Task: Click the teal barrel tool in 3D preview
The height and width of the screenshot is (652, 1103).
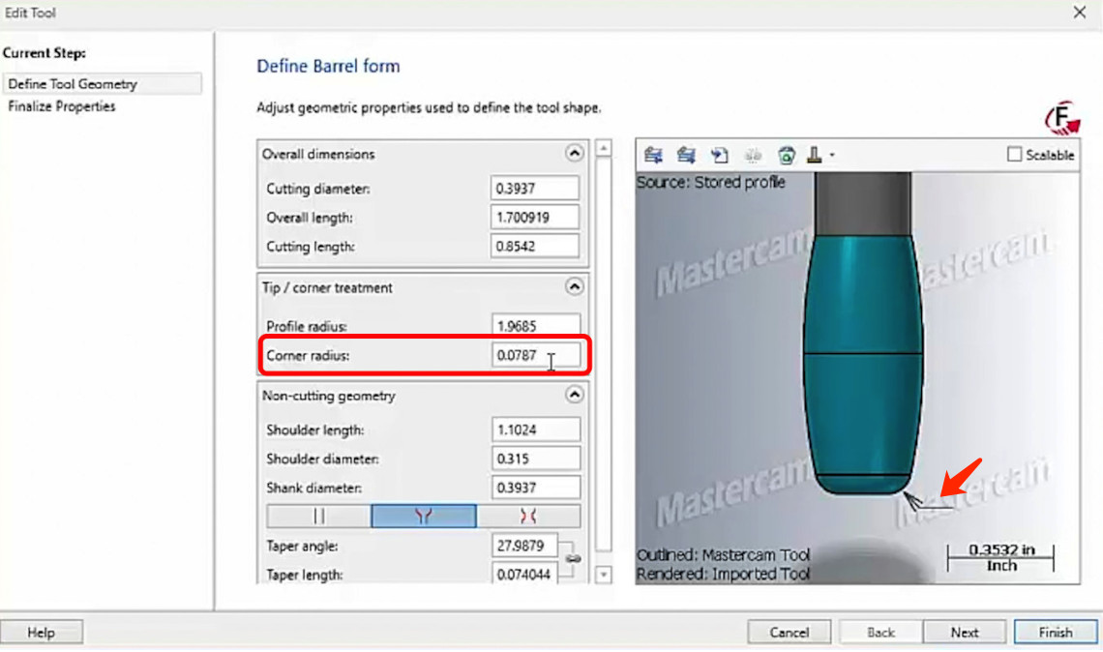Action: [x=863, y=365]
